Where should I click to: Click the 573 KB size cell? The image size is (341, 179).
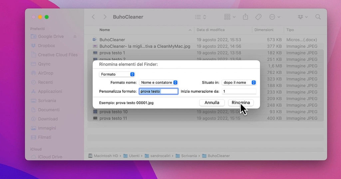tap(274, 40)
